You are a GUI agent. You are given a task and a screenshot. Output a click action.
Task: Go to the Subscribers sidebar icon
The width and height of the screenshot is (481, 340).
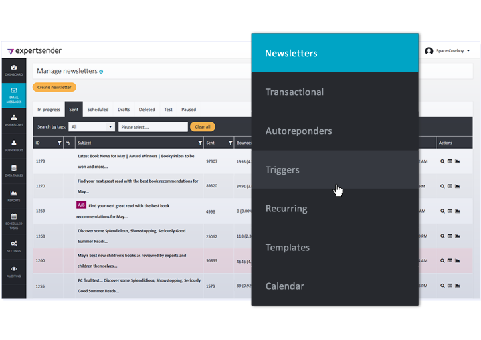tap(14, 146)
